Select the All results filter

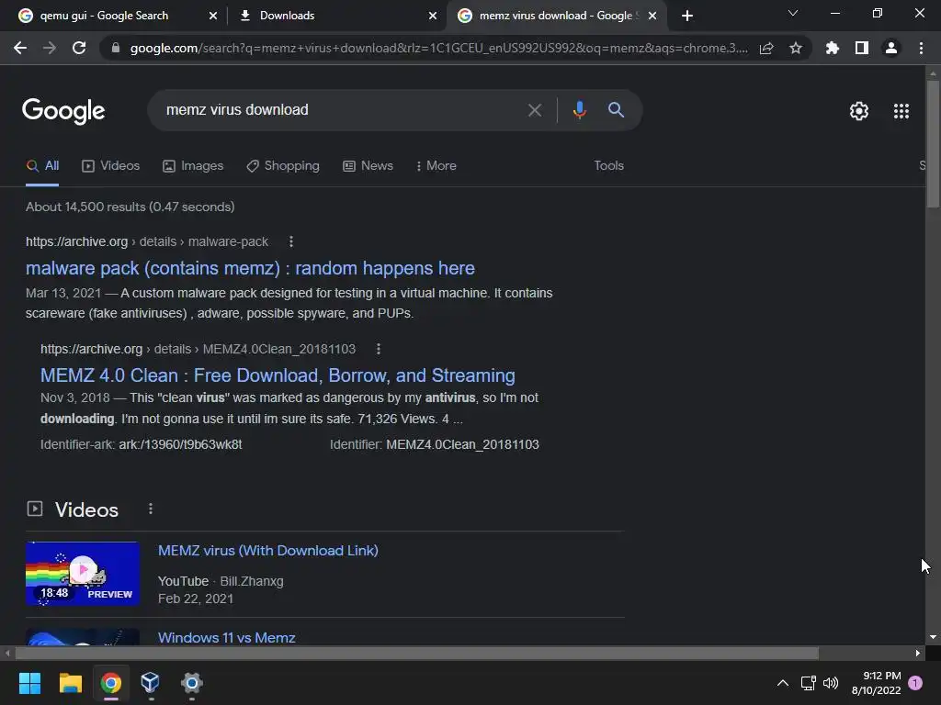click(x=42, y=166)
